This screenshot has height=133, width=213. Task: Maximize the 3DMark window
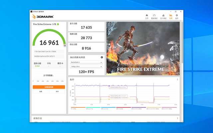point(176,12)
